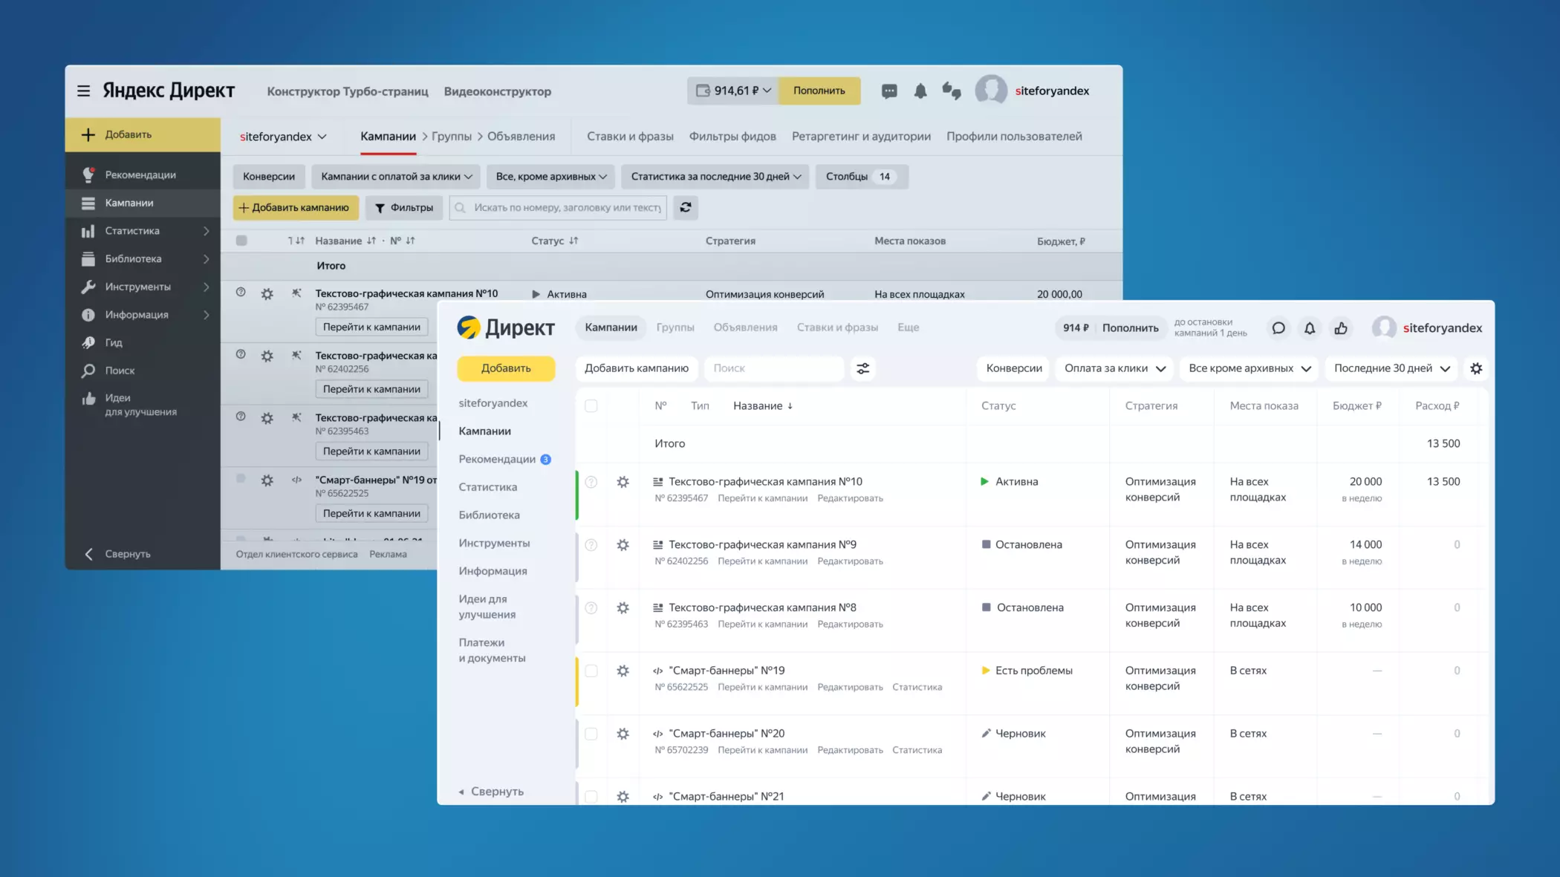The width and height of the screenshot is (1560, 877).
Task: Open siteforyandex account dropdown in old window
Action: click(x=283, y=137)
